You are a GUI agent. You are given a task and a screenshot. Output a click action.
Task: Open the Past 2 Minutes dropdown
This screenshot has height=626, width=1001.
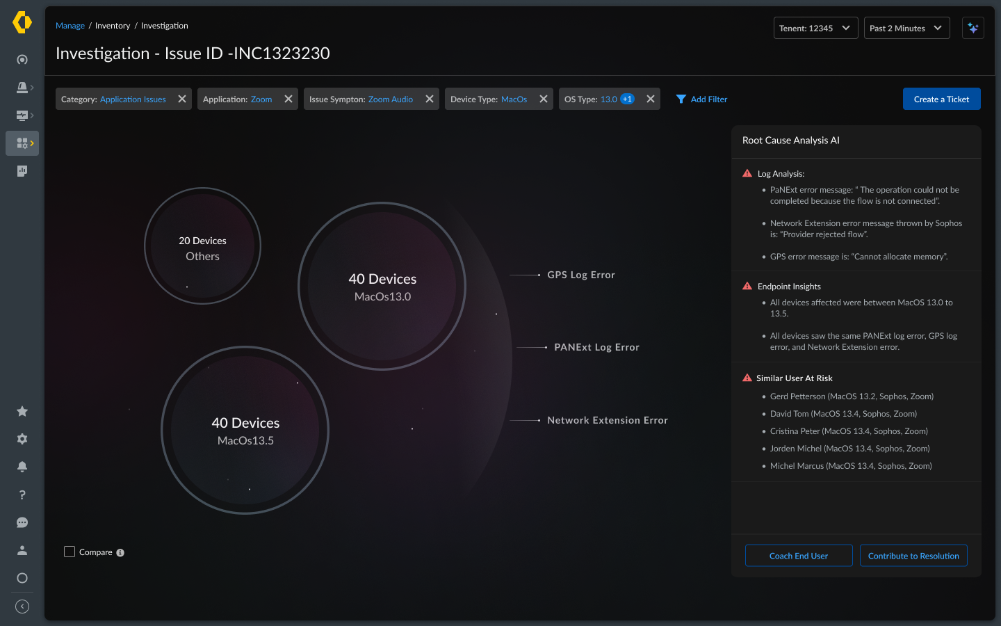pos(907,28)
